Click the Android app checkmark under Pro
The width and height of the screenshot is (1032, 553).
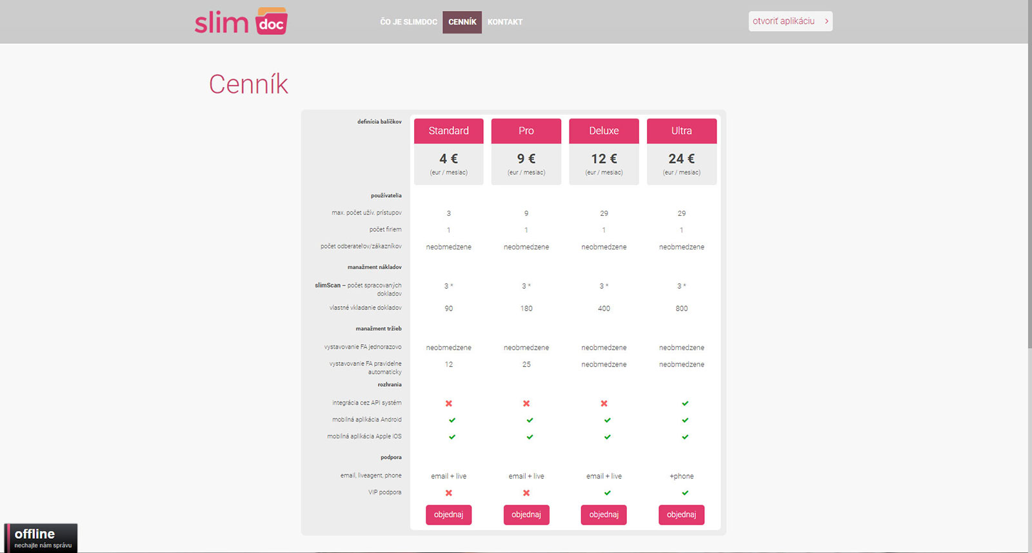[530, 420]
